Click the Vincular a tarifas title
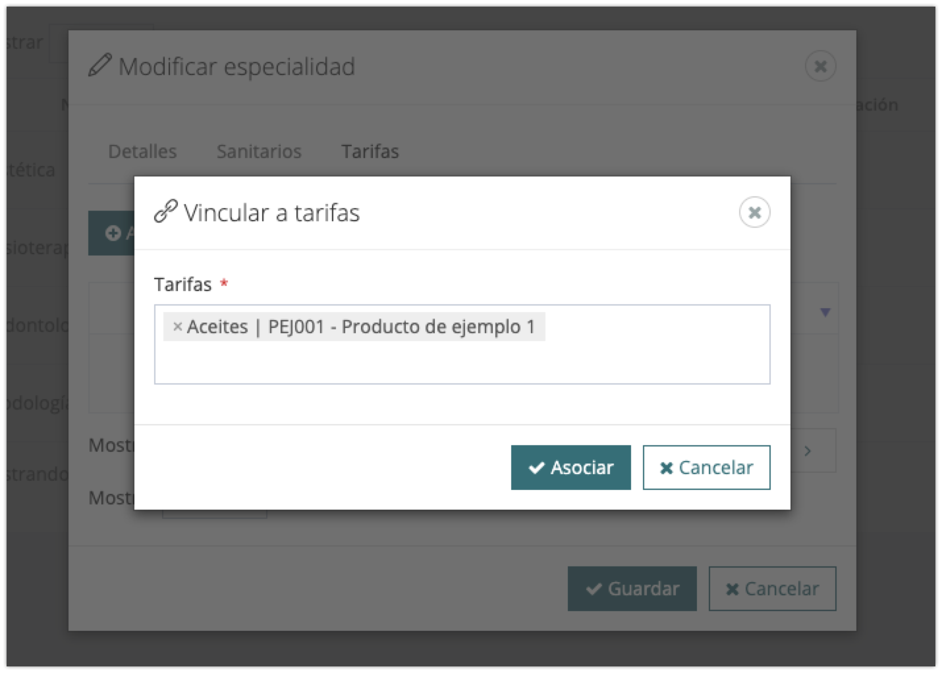This screenshot has width=942, height=673. [x=271, y=213]
